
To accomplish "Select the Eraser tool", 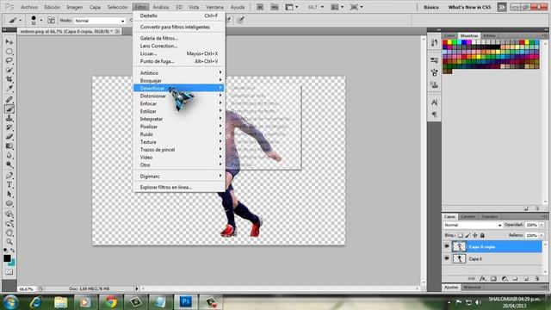I will [x=9, y=136].
